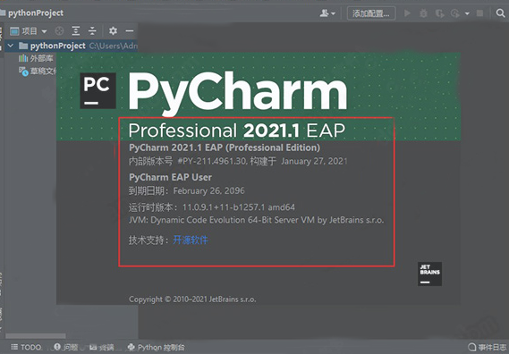This screenshot has height=354, width=509.
Task: Click Run with Coverage icon
Action: pyautogui.click(x=439, y=13)
